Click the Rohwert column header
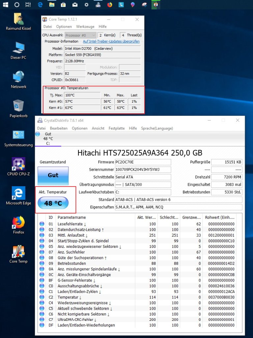Image resolution: width=253 pixels, height=338 pixels. (220, 218)
